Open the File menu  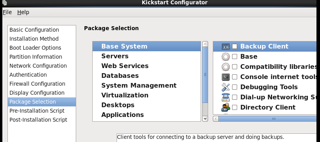click(x=7, y=12)
